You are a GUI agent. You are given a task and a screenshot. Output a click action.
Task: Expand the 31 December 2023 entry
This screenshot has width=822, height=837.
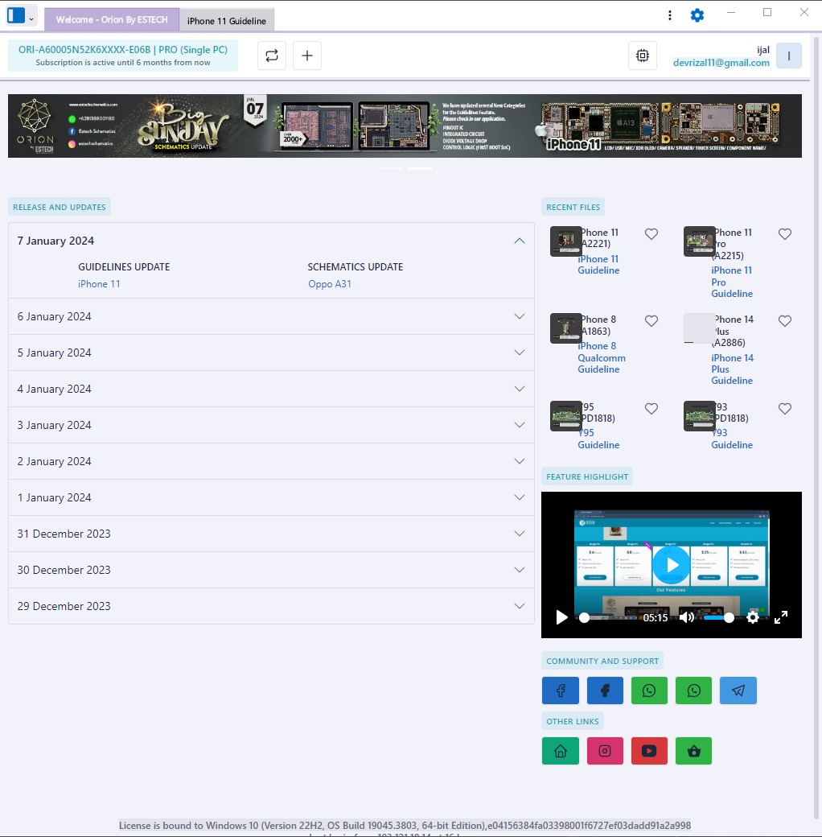point(271,534)
